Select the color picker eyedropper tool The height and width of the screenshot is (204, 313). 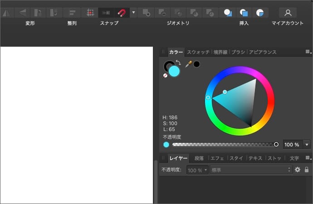tap(189, 64)
